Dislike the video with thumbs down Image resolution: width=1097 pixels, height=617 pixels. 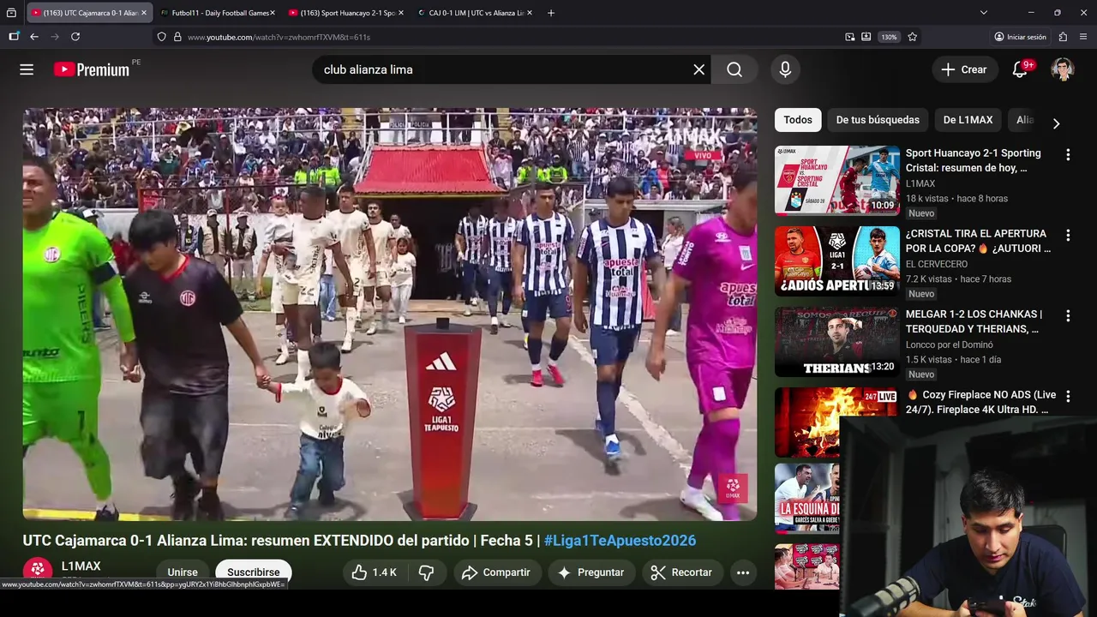(x=426, y=572)
